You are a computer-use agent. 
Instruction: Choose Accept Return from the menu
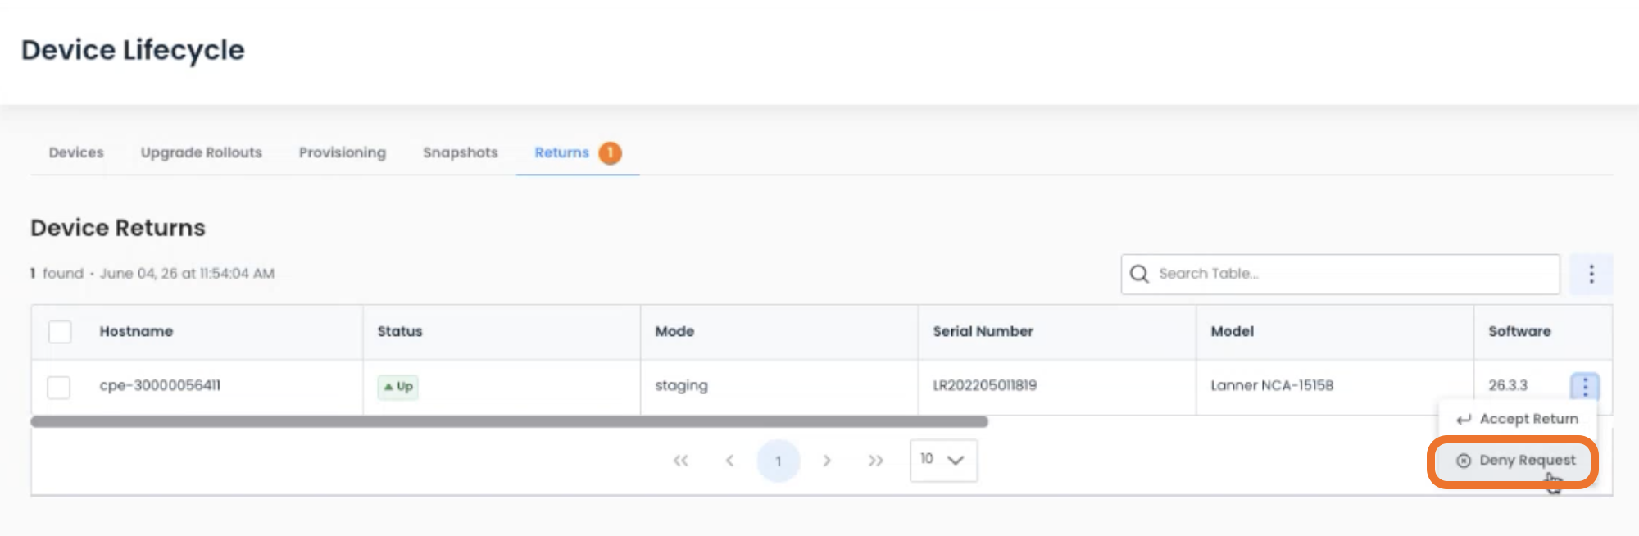click(x=1518, y=419)
